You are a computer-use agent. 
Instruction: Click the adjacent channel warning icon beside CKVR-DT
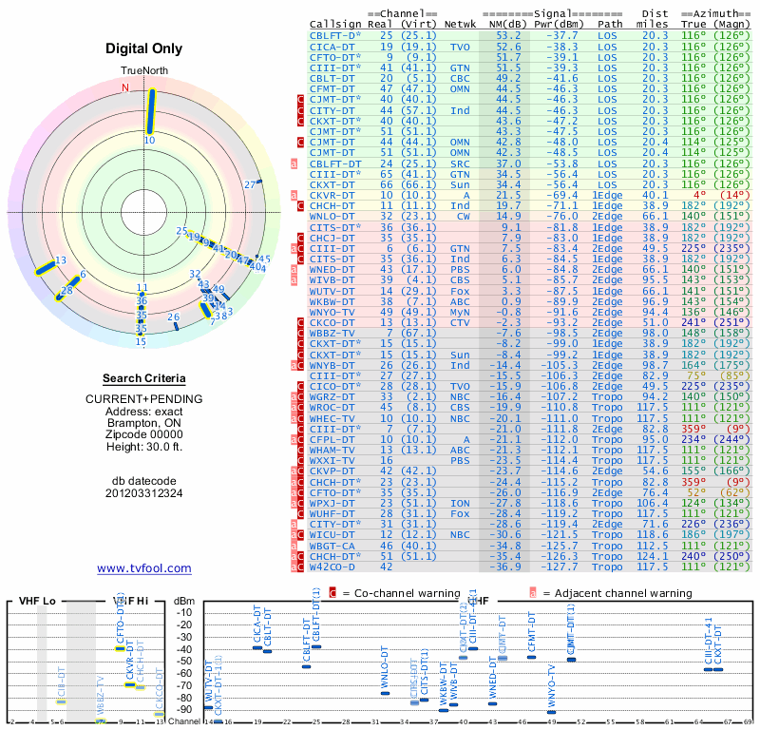[294, 196]
